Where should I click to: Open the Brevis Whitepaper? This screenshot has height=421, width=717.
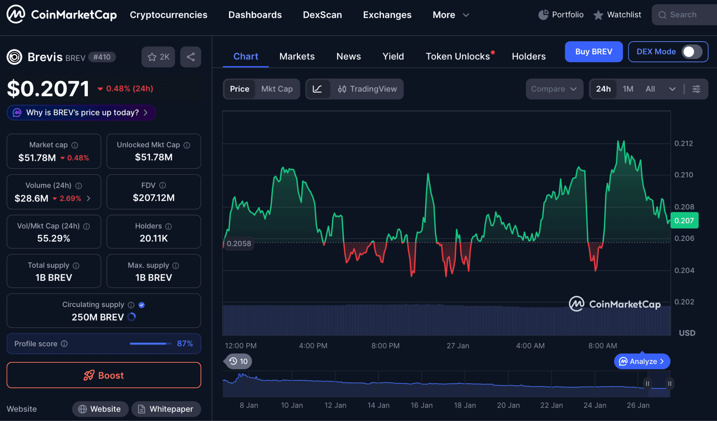166,409
